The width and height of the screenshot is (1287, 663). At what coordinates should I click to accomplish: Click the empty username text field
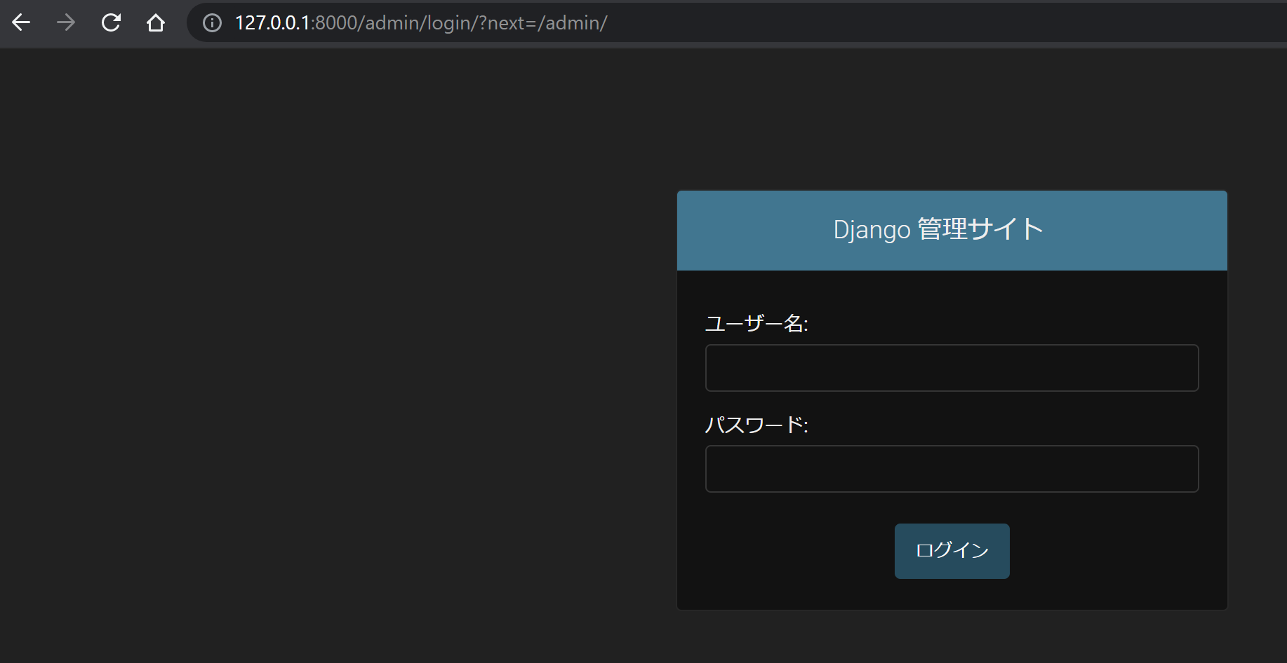(952, 367)
